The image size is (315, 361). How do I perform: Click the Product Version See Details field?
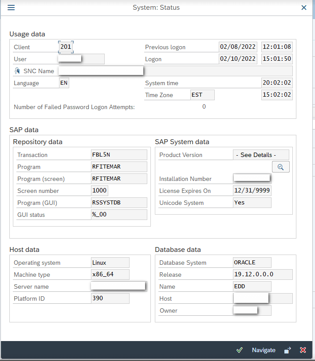[x=261, y=155]
